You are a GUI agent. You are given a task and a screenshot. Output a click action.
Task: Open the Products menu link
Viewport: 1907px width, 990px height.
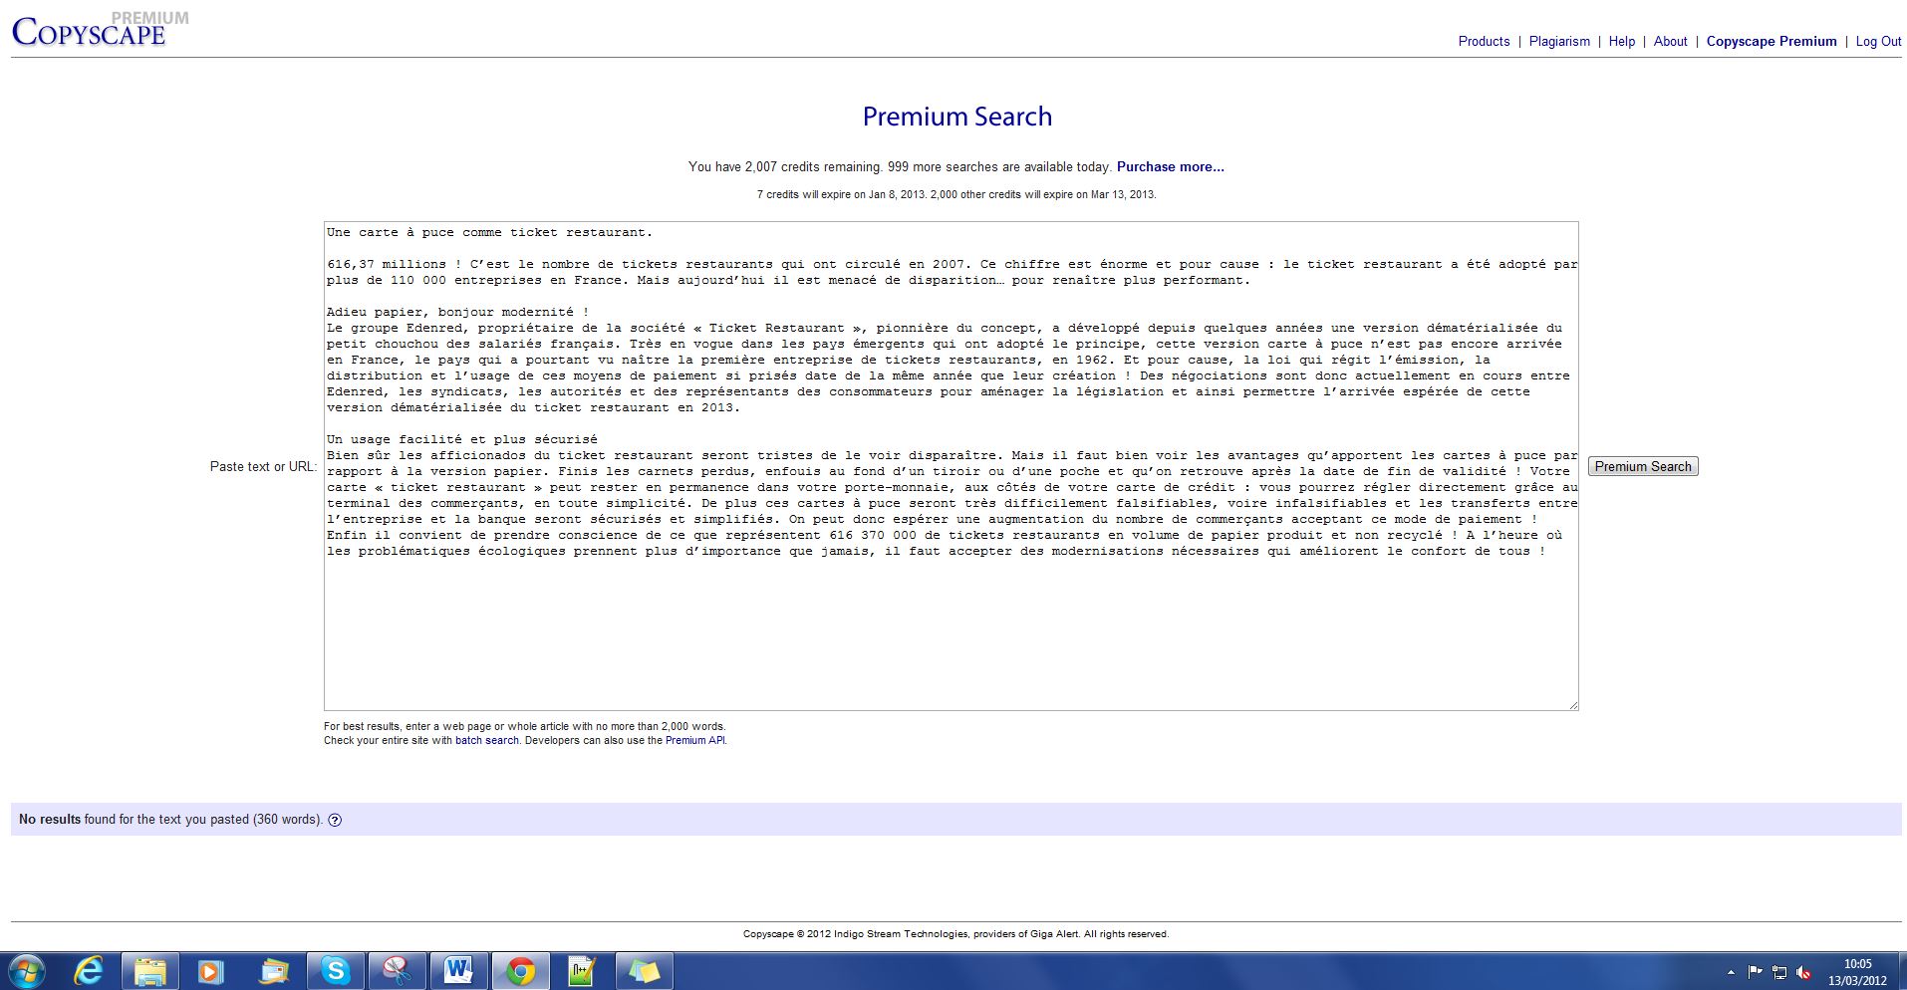click(1484, 42)
